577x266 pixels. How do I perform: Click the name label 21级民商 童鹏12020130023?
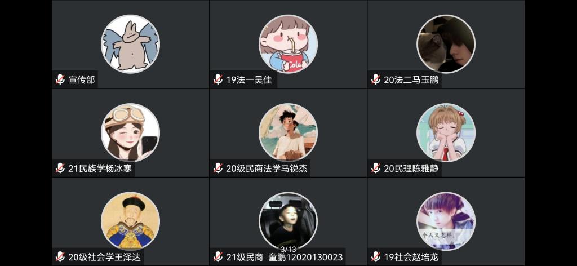(x=285, y=257)
